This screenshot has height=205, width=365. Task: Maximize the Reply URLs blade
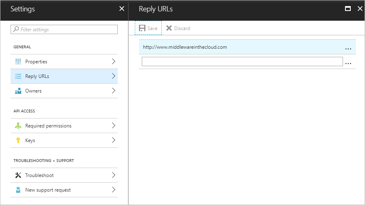pos(348,9)
